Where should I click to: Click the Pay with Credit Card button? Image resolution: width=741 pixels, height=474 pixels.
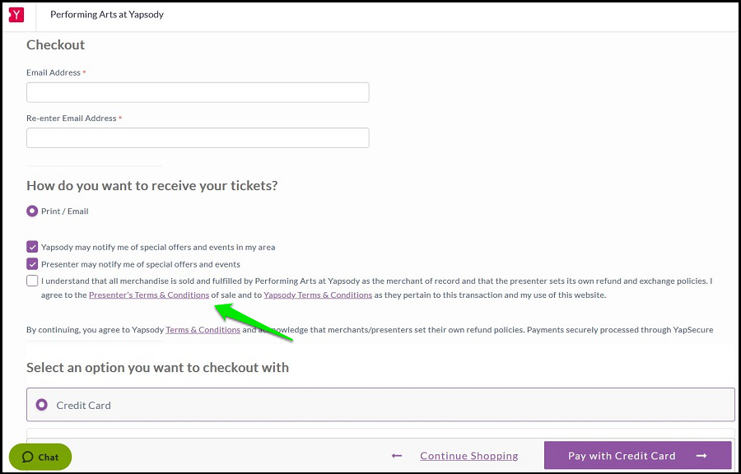(637, 455)
